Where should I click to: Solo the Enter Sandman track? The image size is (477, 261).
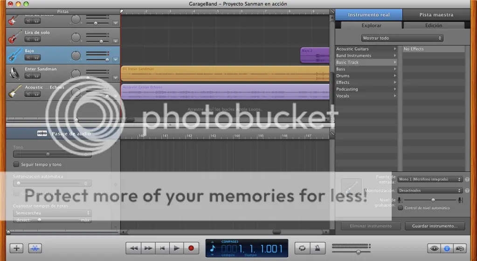[x=36, y=76]
